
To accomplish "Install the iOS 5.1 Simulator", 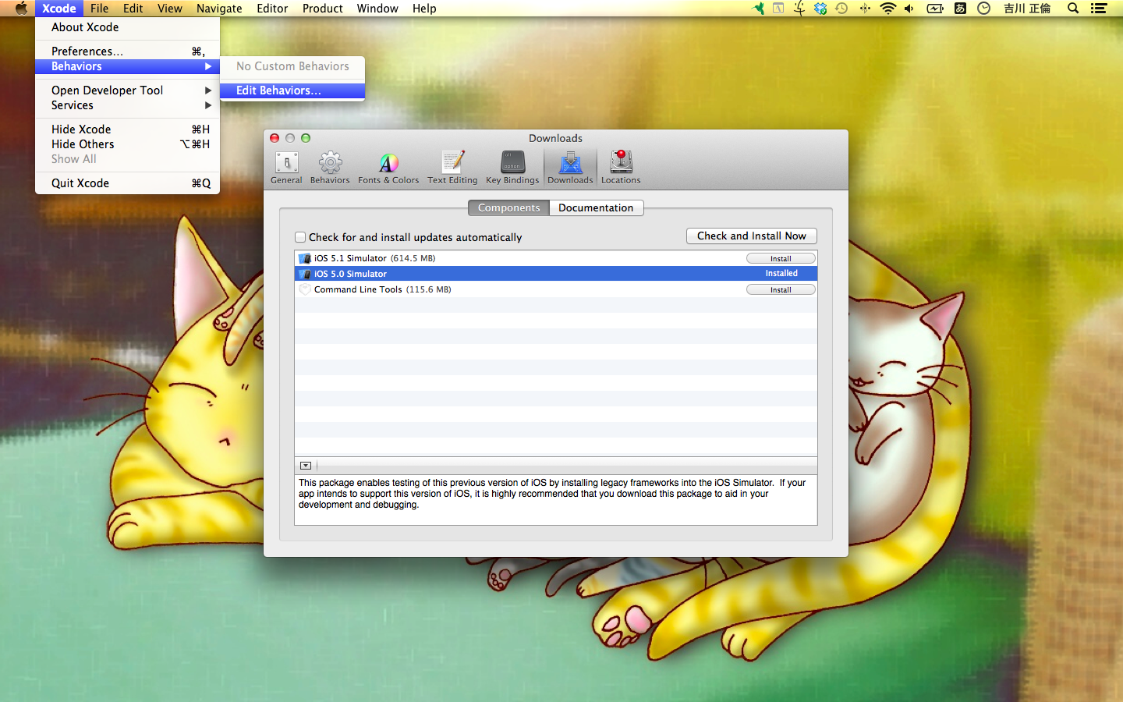I will 781,258.
